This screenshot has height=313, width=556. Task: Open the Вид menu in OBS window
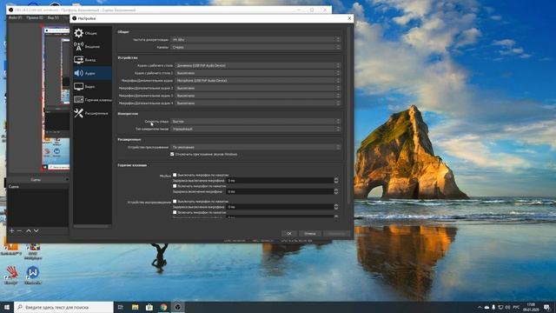tap(53, 17)
